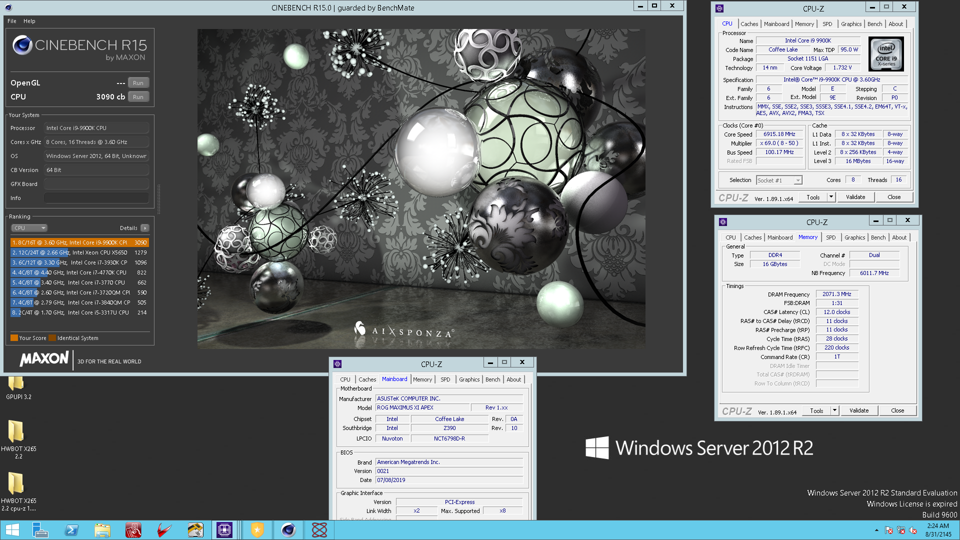Open About tab in CPU-Z Mainboard window
The image size is (960, 540).
pos(514,379)
